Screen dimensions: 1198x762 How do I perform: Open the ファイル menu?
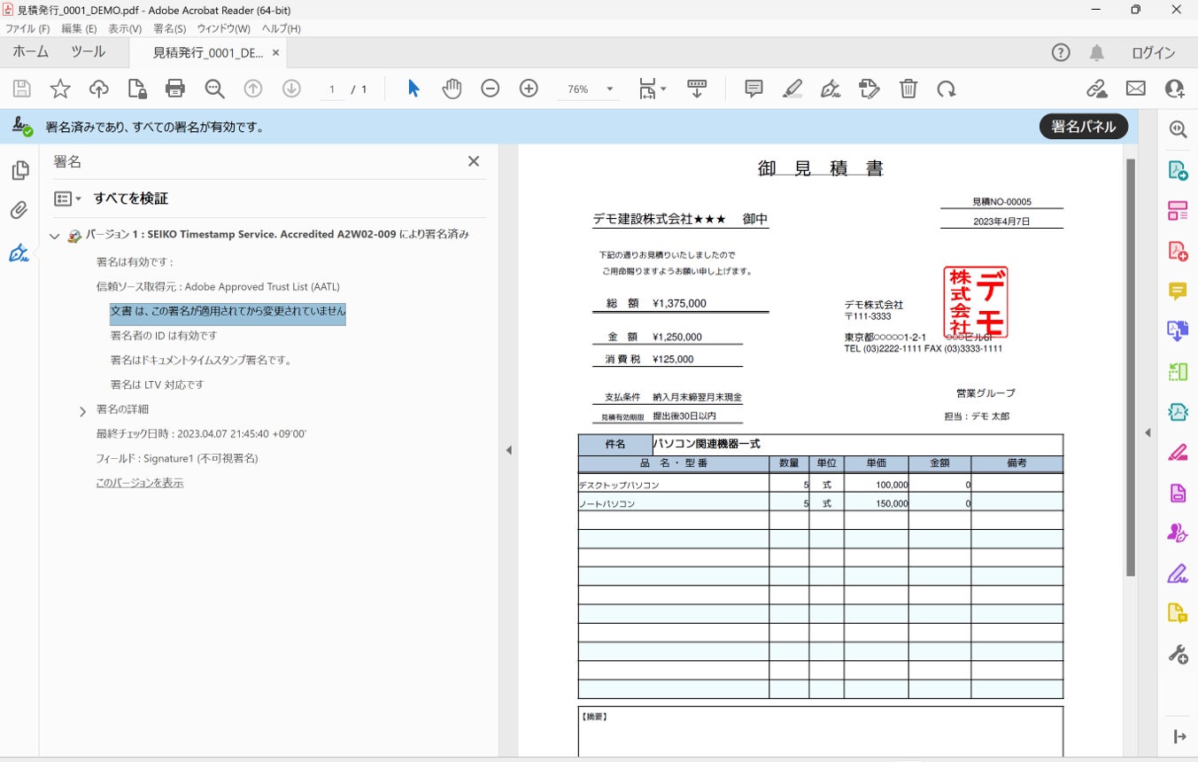tap(27, 28)
